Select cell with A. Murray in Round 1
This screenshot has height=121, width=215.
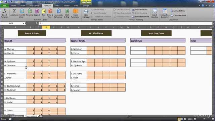[15, 49]
